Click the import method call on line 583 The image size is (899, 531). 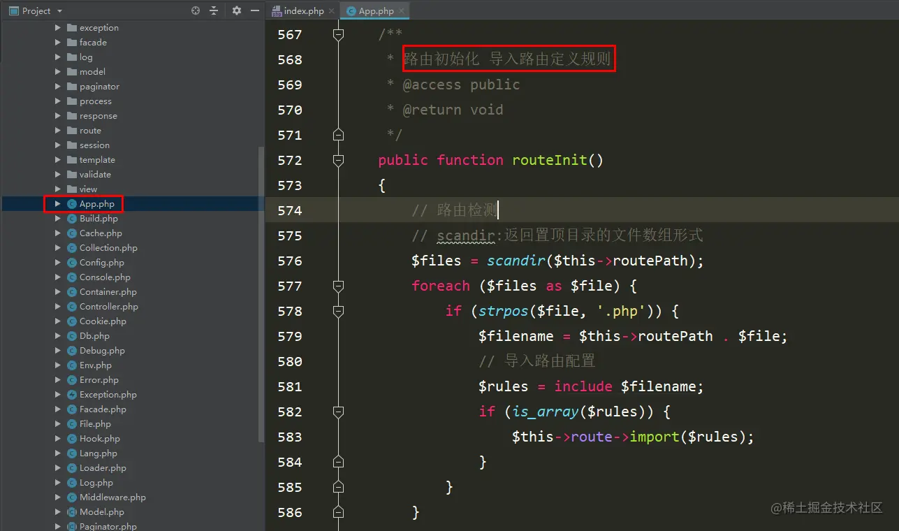point(655,437)
